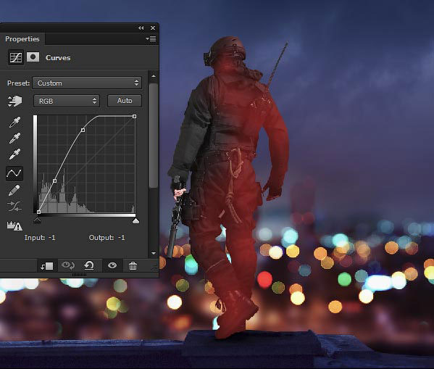Pick the white point eyedropper
The height and width of the screenshot is (369, 434).
(14, 154)
